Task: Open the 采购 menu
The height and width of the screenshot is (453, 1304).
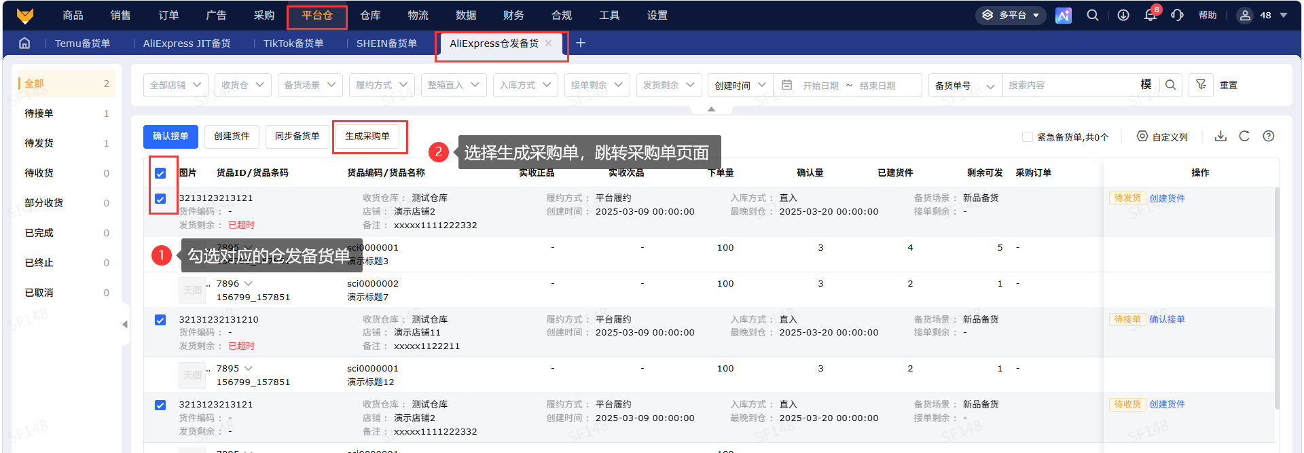Action: pyautogui.click(x=264, y=15)
